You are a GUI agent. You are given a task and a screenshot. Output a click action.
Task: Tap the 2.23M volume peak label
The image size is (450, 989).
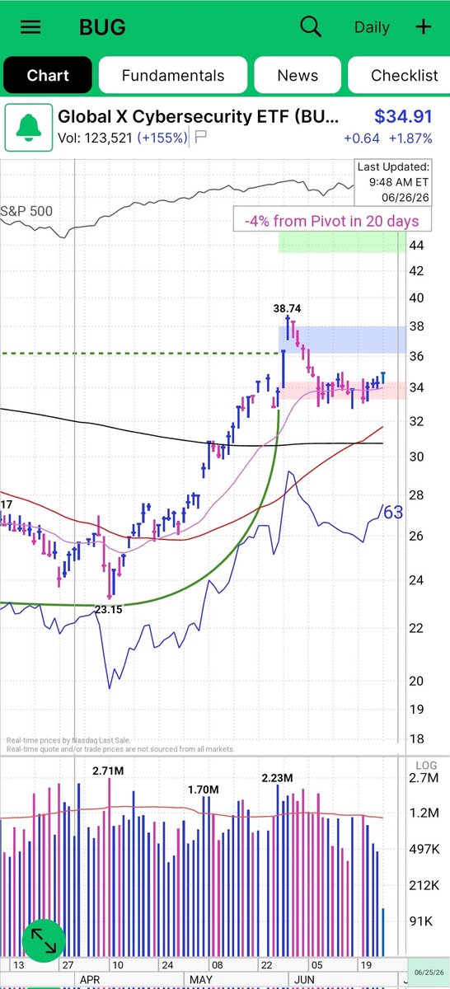click(x=278, y=778)
